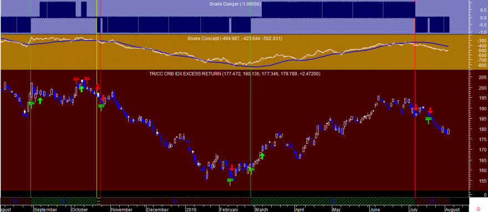Click the red circled X icon in bottom-right corner

pos(479,209)
